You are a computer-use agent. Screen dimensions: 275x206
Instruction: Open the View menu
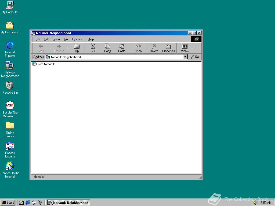pos(56,39)
